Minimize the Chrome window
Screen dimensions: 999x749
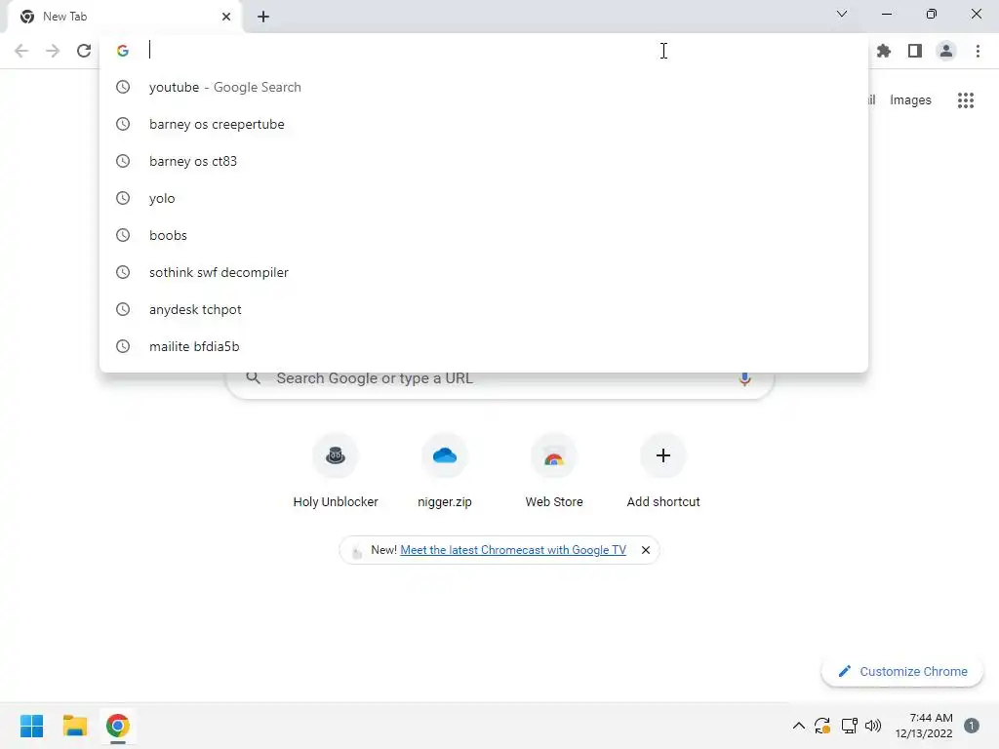tap(886, 14)
